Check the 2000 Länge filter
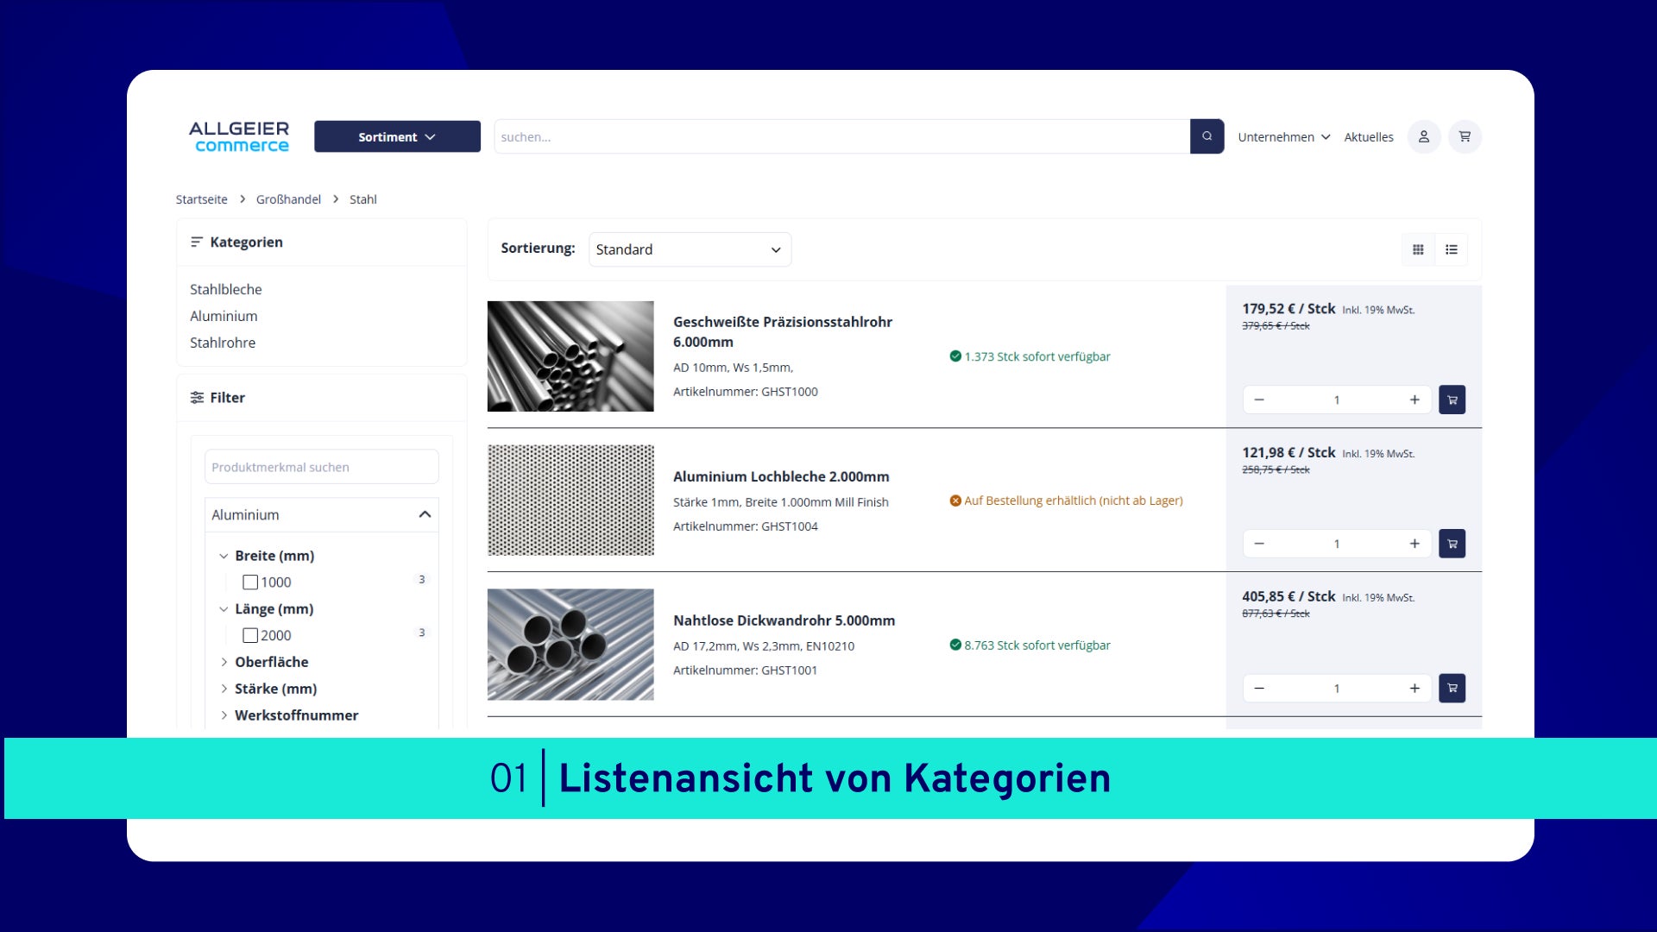This screenshot has width=1657, height=932. [250, 635]
